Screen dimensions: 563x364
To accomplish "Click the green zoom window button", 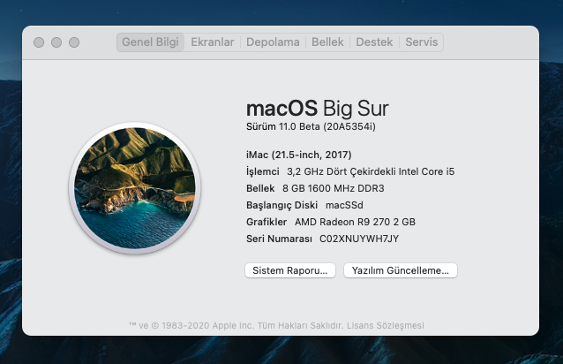I will click(74, 42).
